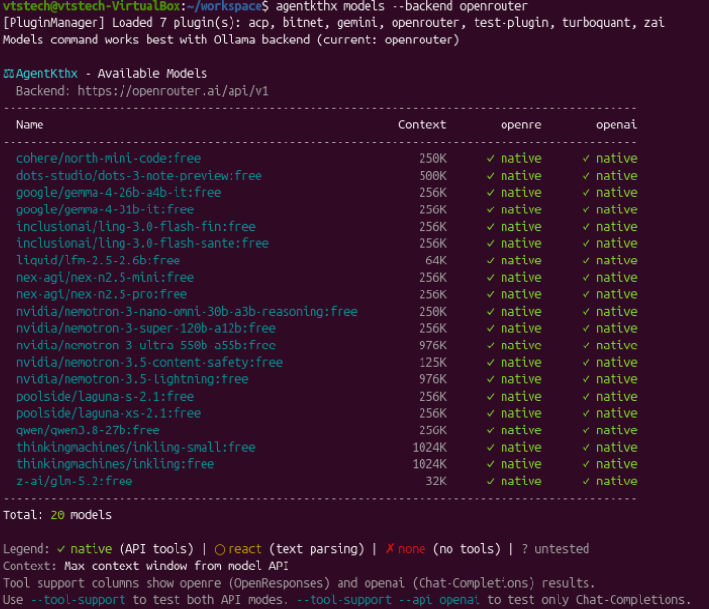Select thinkingmachines/inkling:free model name

pos(116,464)
